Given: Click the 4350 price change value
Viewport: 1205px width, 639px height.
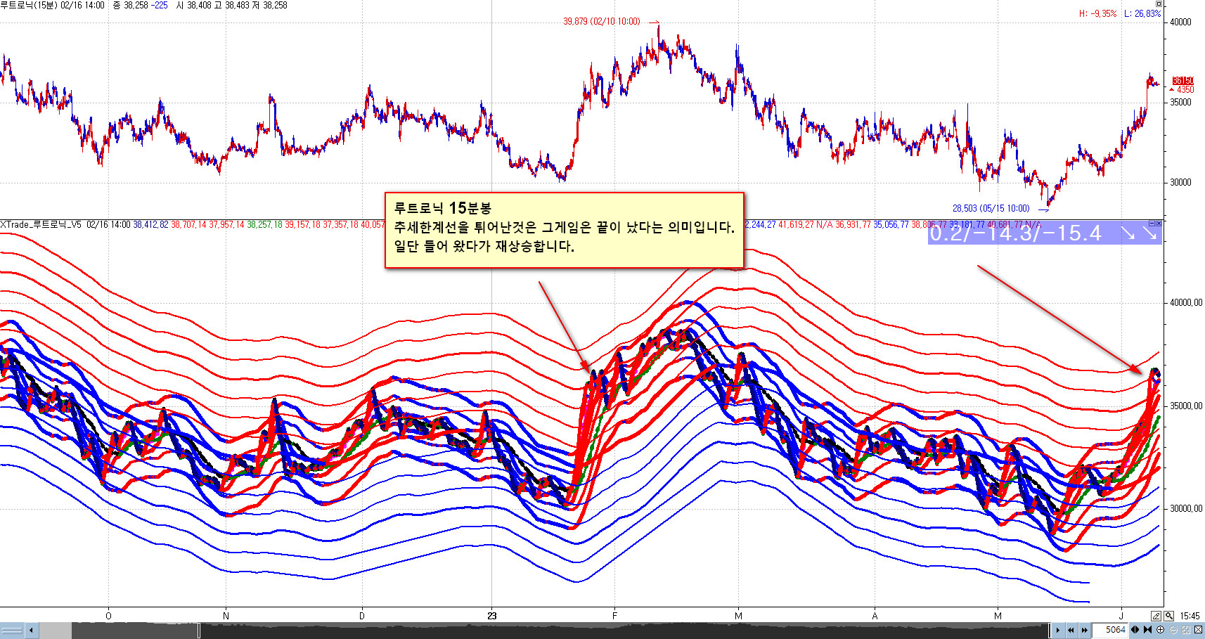Looking at the screenshot, I should pos(1185,89).
